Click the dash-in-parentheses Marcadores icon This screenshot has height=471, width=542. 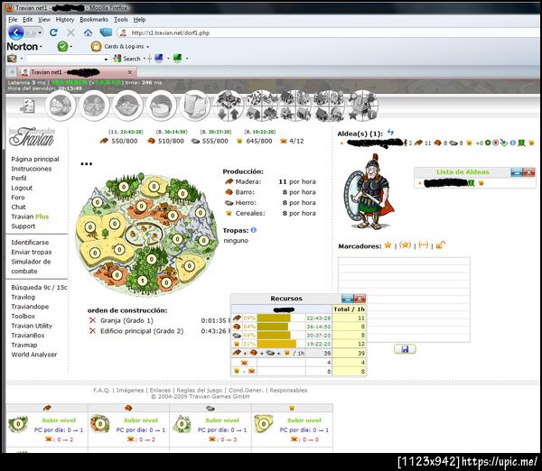coord(423,245)
